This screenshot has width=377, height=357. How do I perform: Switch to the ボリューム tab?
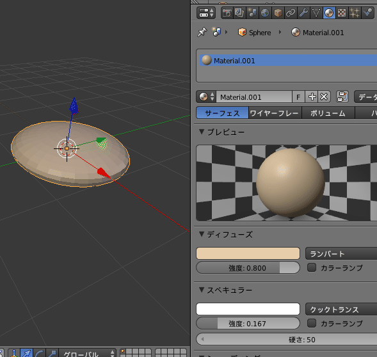(328, 113)
